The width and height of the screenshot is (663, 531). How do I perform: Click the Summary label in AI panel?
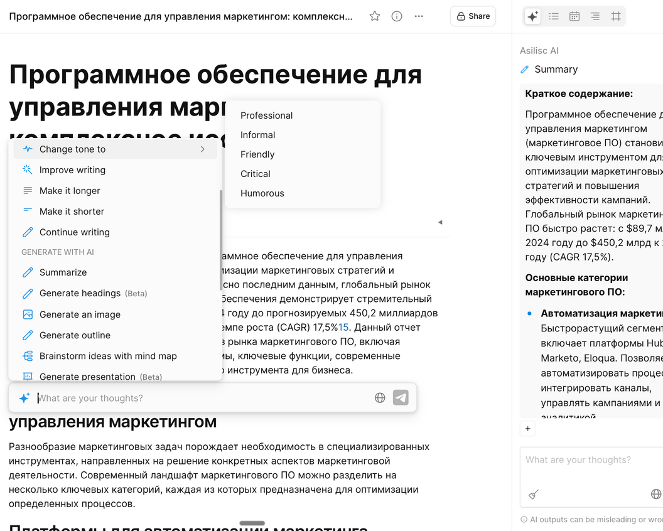[x=556, y=69]
